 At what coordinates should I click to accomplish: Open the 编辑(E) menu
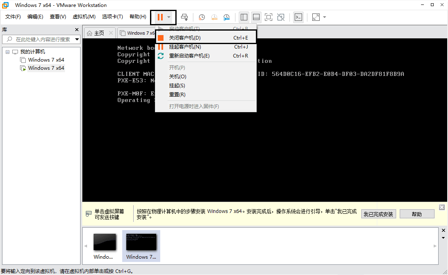point(35,17)
